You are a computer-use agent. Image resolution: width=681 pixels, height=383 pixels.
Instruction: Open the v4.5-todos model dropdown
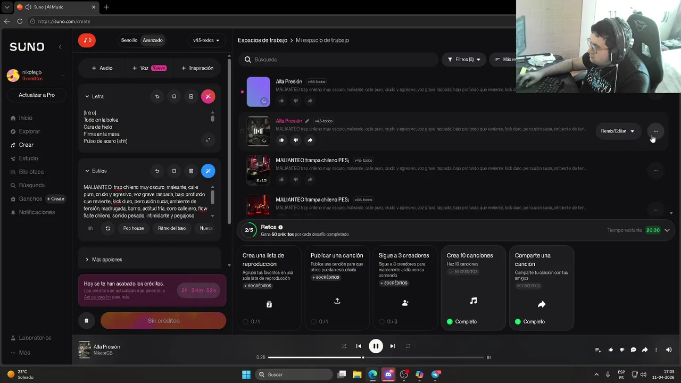(x=206, y=40)
